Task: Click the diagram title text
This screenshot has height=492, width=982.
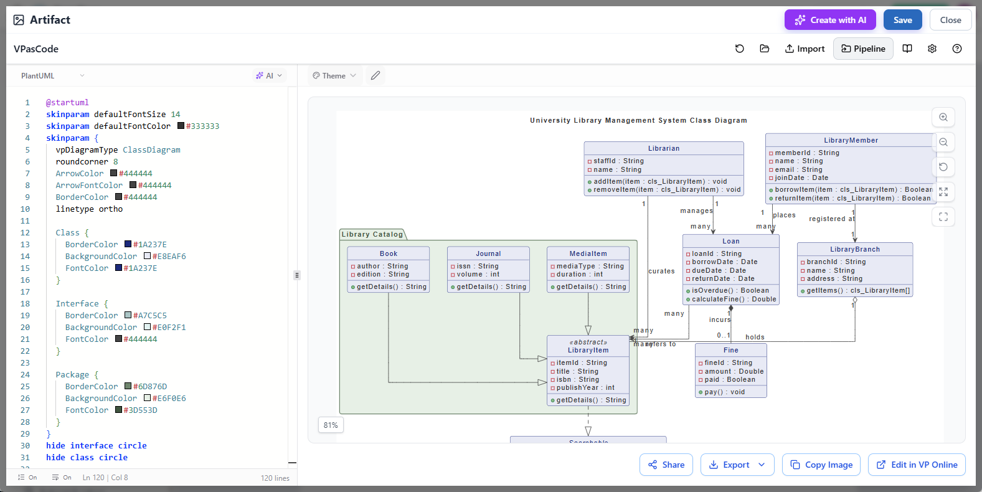Action: [638, 120]
